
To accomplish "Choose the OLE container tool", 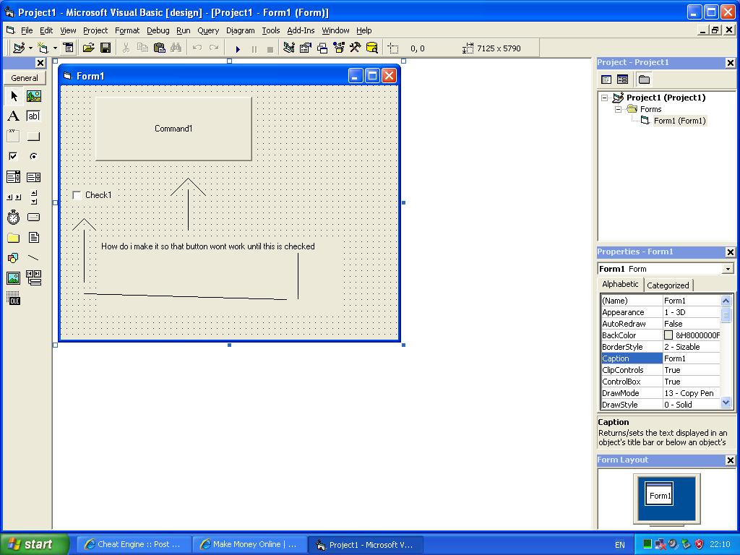I will pos(14,298).
